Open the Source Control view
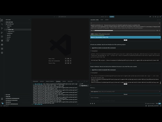 pos(2,28)
